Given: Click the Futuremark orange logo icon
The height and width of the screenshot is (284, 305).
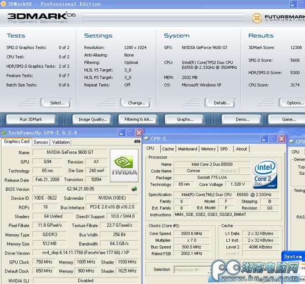Looking at the screenshot, I should tap(257, 18).
